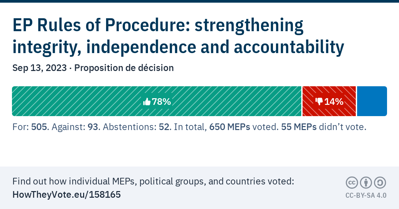Click the 78% percentage label
399x209 pixels.
[161, 102]
